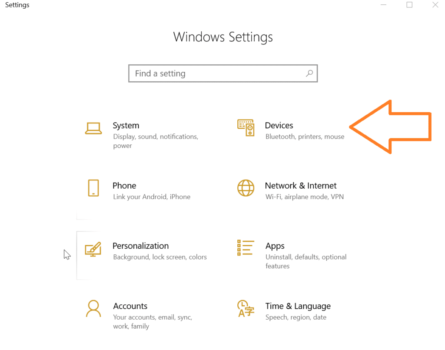This screenshot has height=350, width=445.
Task: Click the search magnifier in Find a setting
Action: [x=309, y=73]
